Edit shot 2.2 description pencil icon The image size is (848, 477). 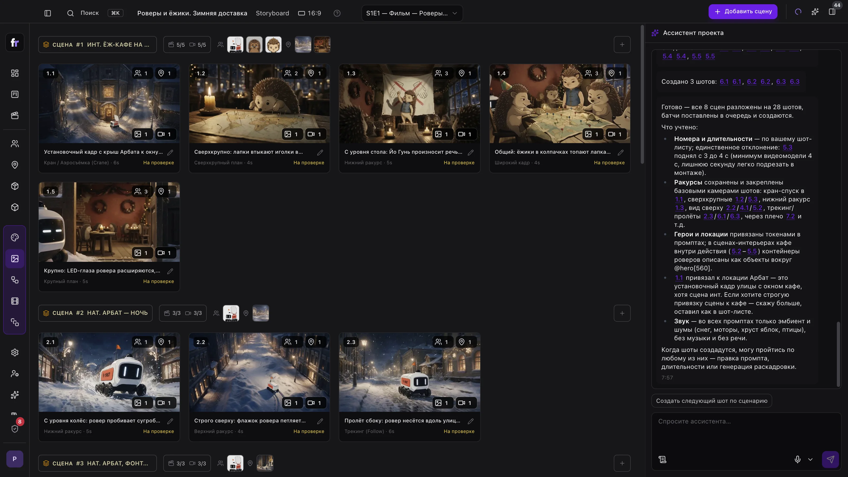[320, 421]
